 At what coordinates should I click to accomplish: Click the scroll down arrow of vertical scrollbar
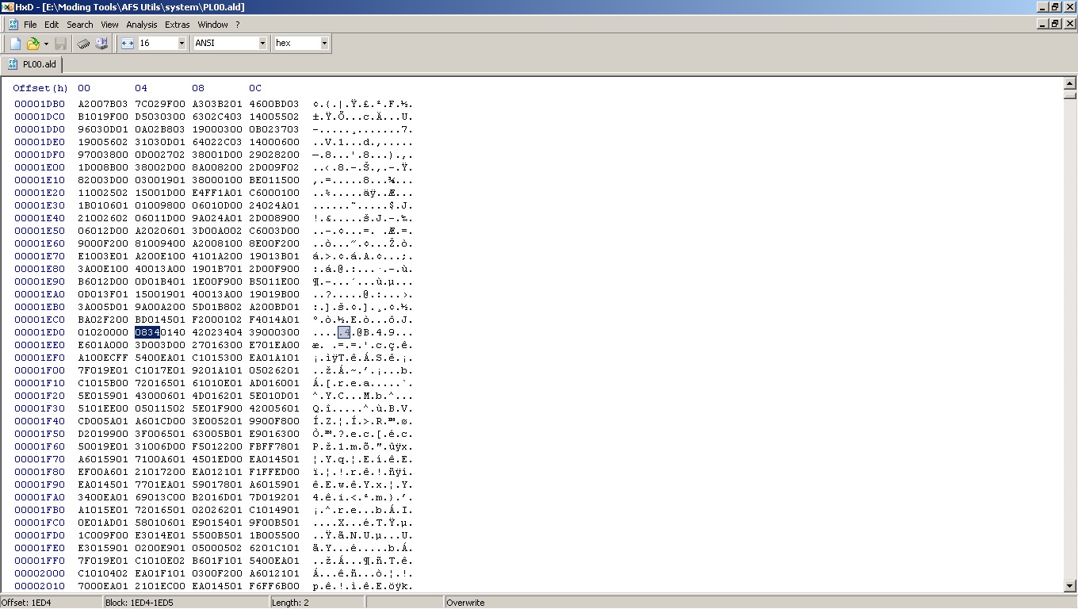click(1069, 586)
